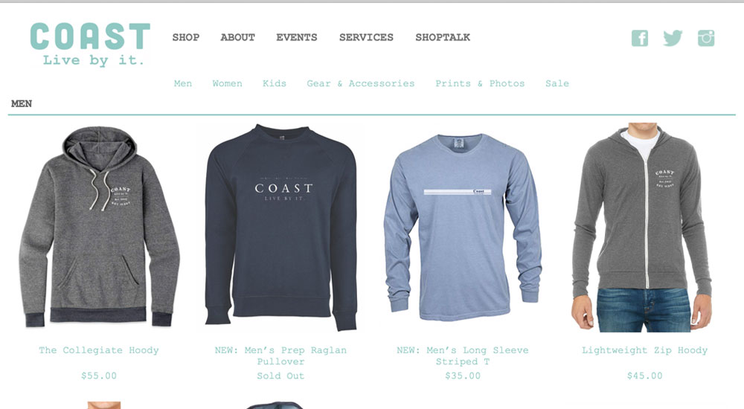The height and width of the screenshot is (409, 744).
Task: Open the Facebook social icon
Action: point(640,38)
